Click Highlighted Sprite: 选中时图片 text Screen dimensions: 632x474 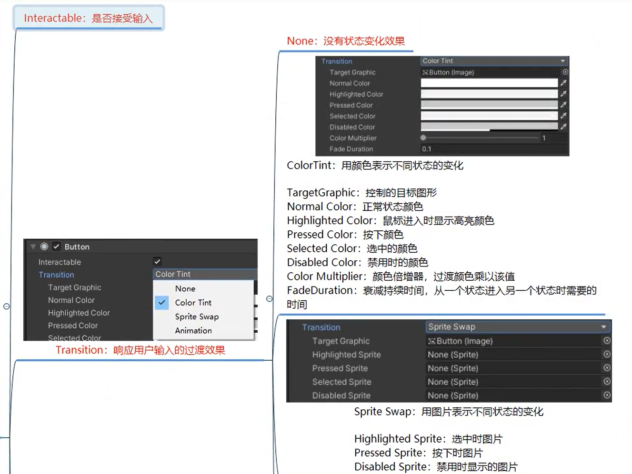tap(428, 439)
